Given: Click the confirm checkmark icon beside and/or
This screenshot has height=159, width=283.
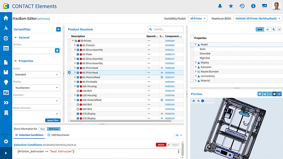Looking at the screenshot, I should pyautogui.click(x=279, y=29).
